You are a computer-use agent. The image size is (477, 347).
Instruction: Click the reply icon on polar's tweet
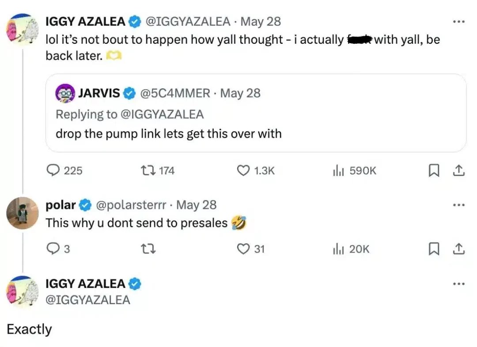pos(53,249)
